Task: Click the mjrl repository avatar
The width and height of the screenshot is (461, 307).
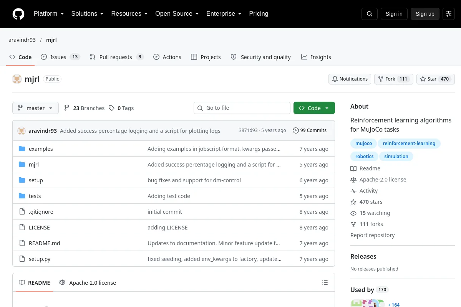Action: click(17, 79)
